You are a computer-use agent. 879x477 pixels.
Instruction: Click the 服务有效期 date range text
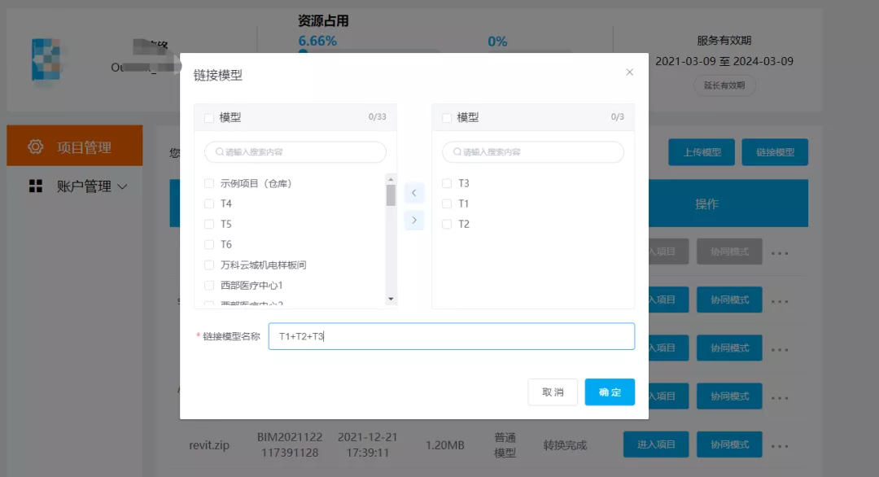click(x=724, y=61)
